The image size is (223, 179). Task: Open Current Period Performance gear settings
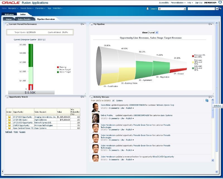82,24
